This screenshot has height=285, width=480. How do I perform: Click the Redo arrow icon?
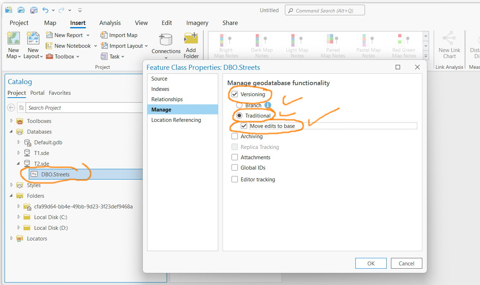[61, 10]
